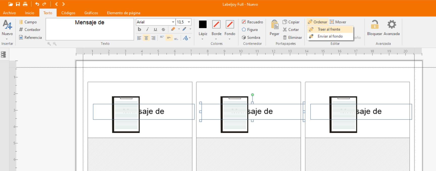Center text horizontally
The width and height of the screenshot is (436, 171).
tap(146, 38)
